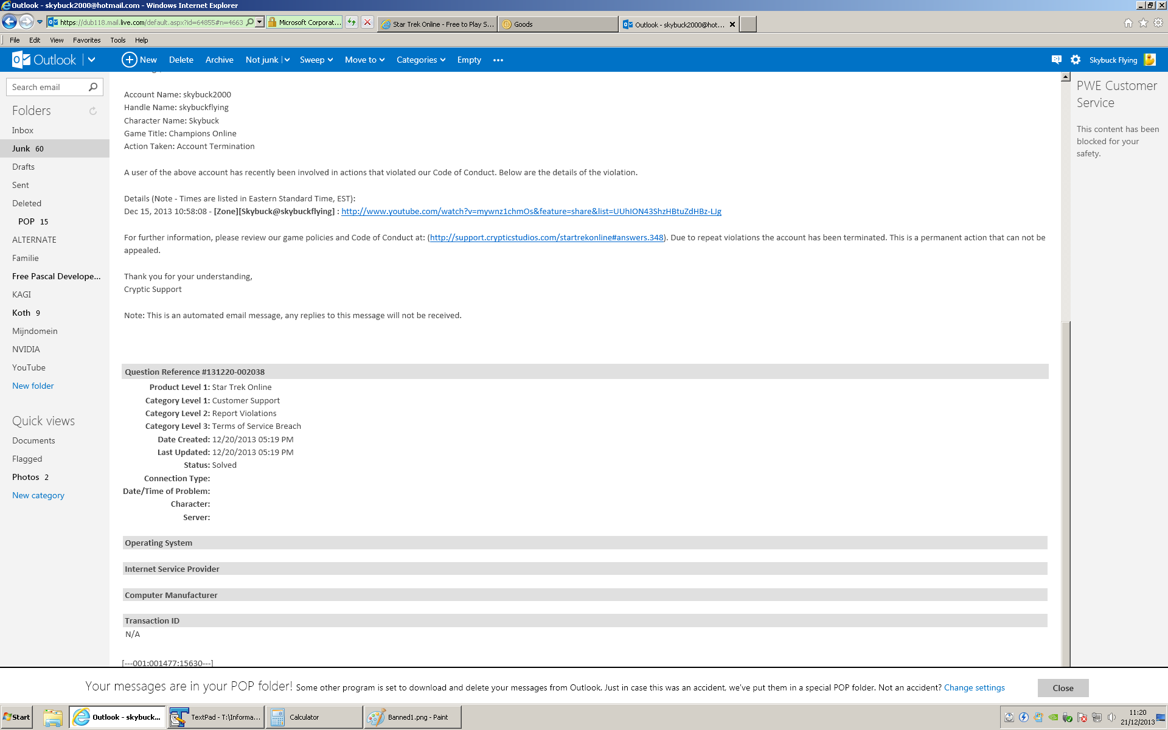Screen dimensions: 1168x730
Task: Click the Outlook logo icon
Action: [x=21, y=60]
